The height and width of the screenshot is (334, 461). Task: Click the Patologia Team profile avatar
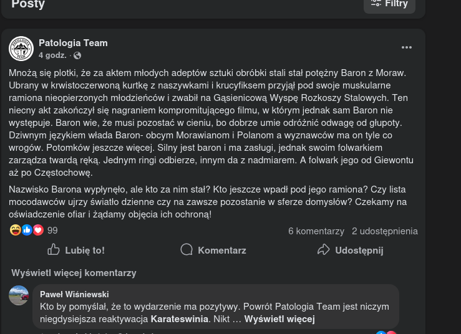[x=21, y=49]
